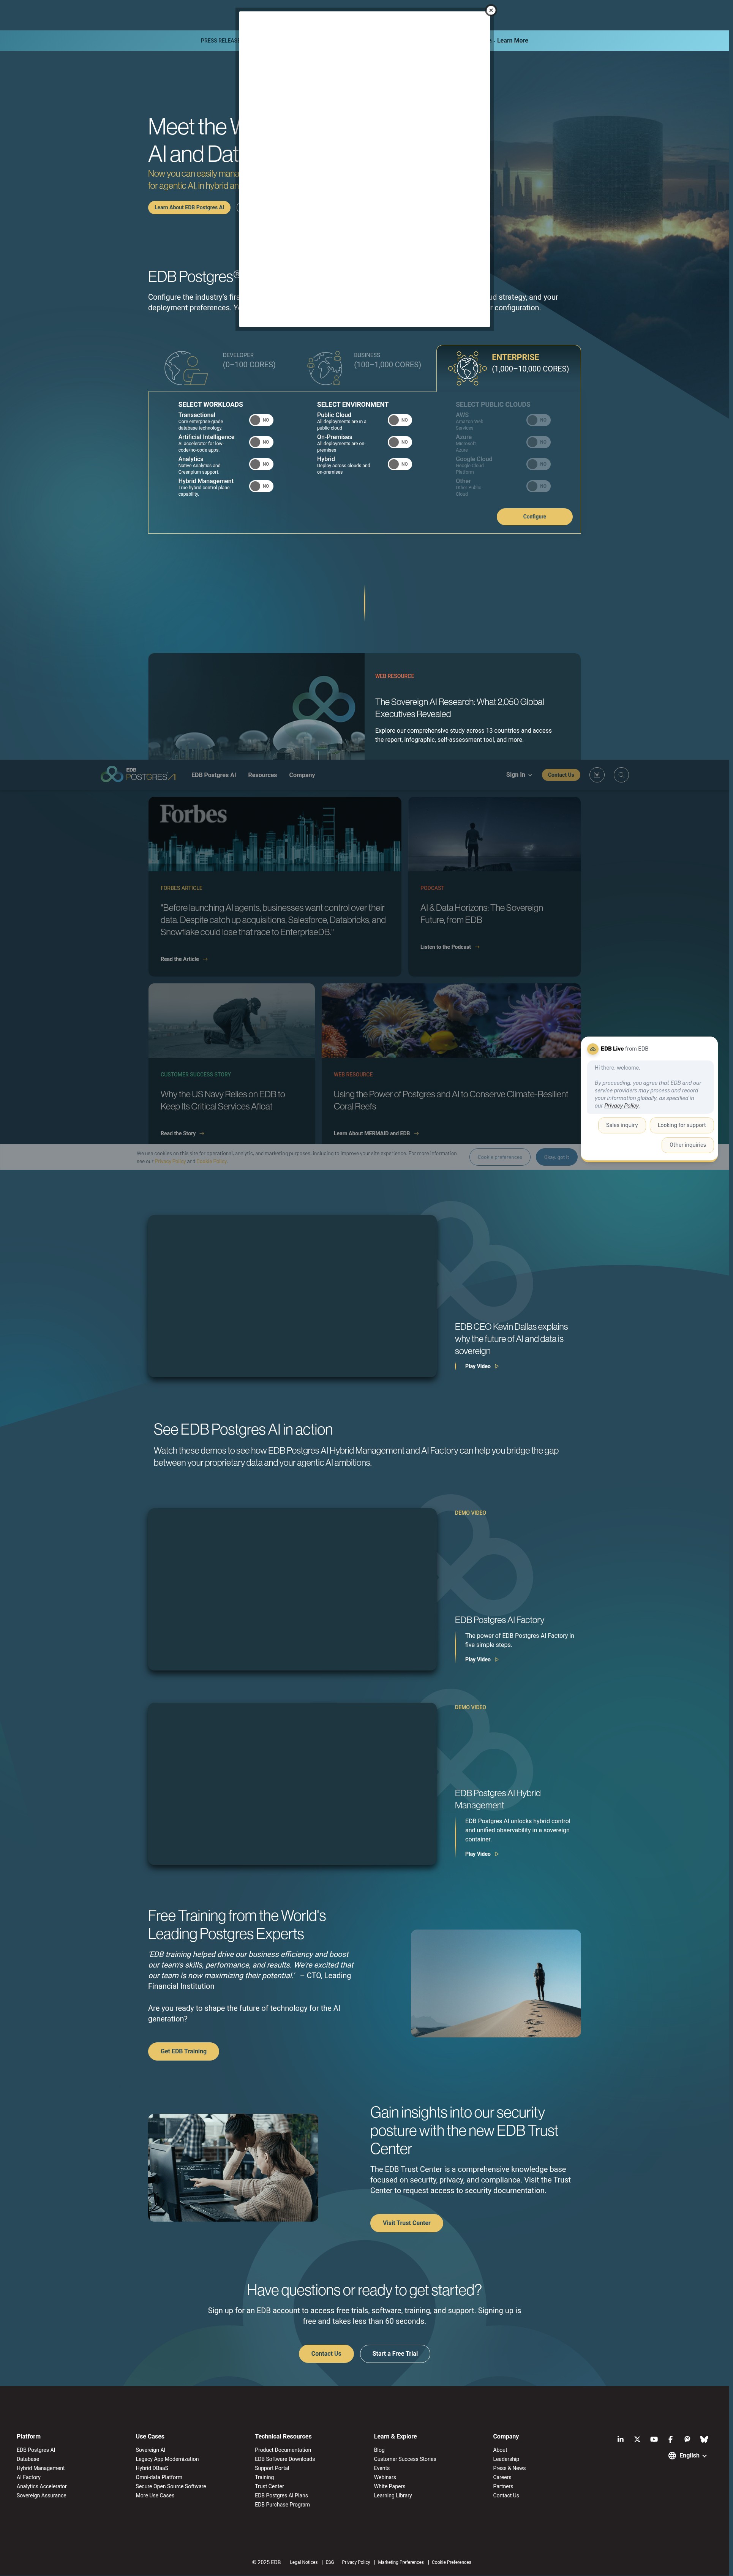Click Cookie preferences button in banner

click(500, 1157)
